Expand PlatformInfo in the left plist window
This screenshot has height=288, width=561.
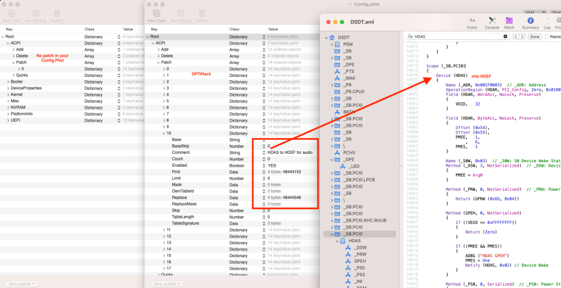(8, 114)
